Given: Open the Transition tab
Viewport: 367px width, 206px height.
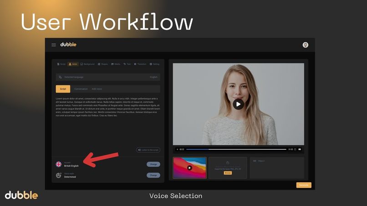Looking at the screenshot, I should point(140,64).
